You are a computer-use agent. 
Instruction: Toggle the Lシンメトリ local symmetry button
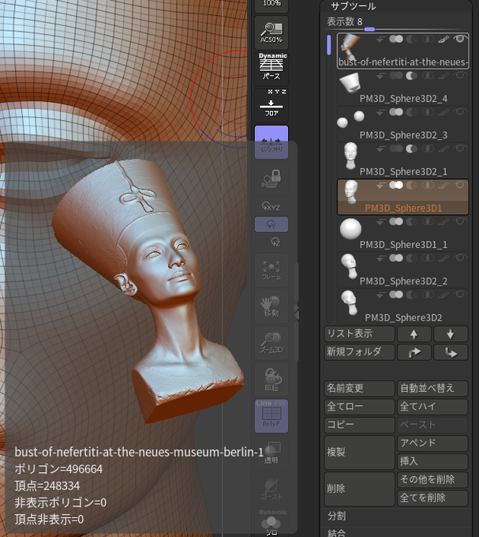point(271,142)
